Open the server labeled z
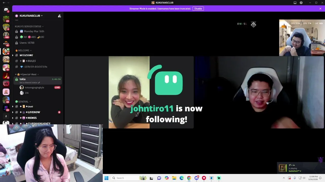This screenshot has height=182, width=325. (6, 116)
